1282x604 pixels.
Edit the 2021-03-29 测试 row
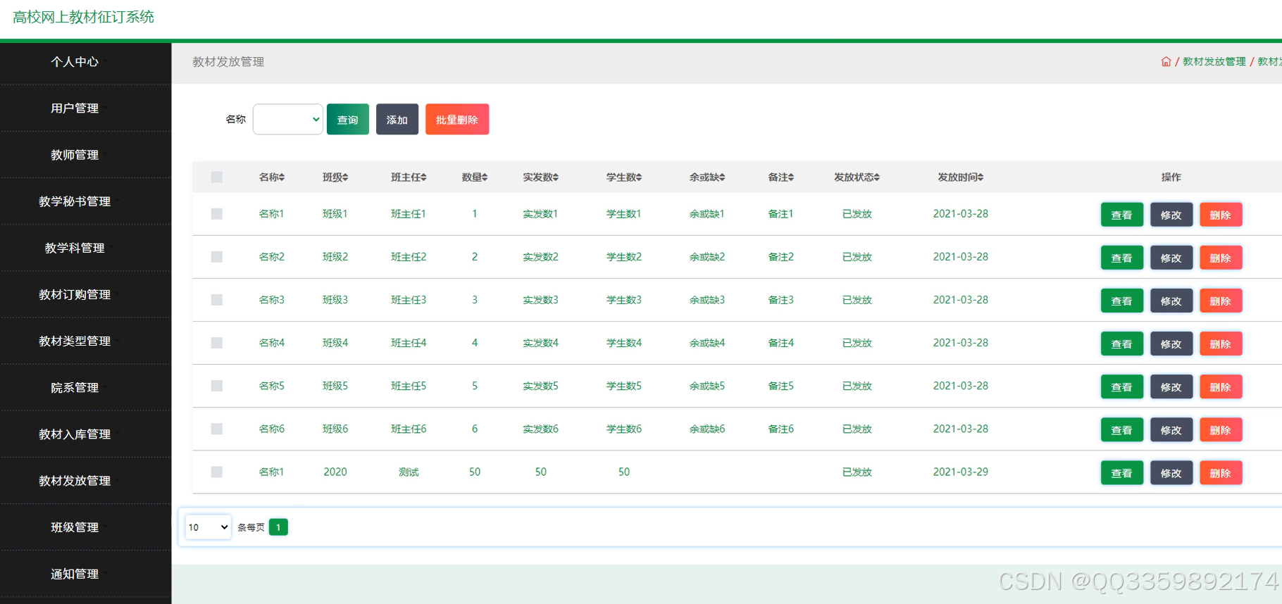click(1171, 472)
